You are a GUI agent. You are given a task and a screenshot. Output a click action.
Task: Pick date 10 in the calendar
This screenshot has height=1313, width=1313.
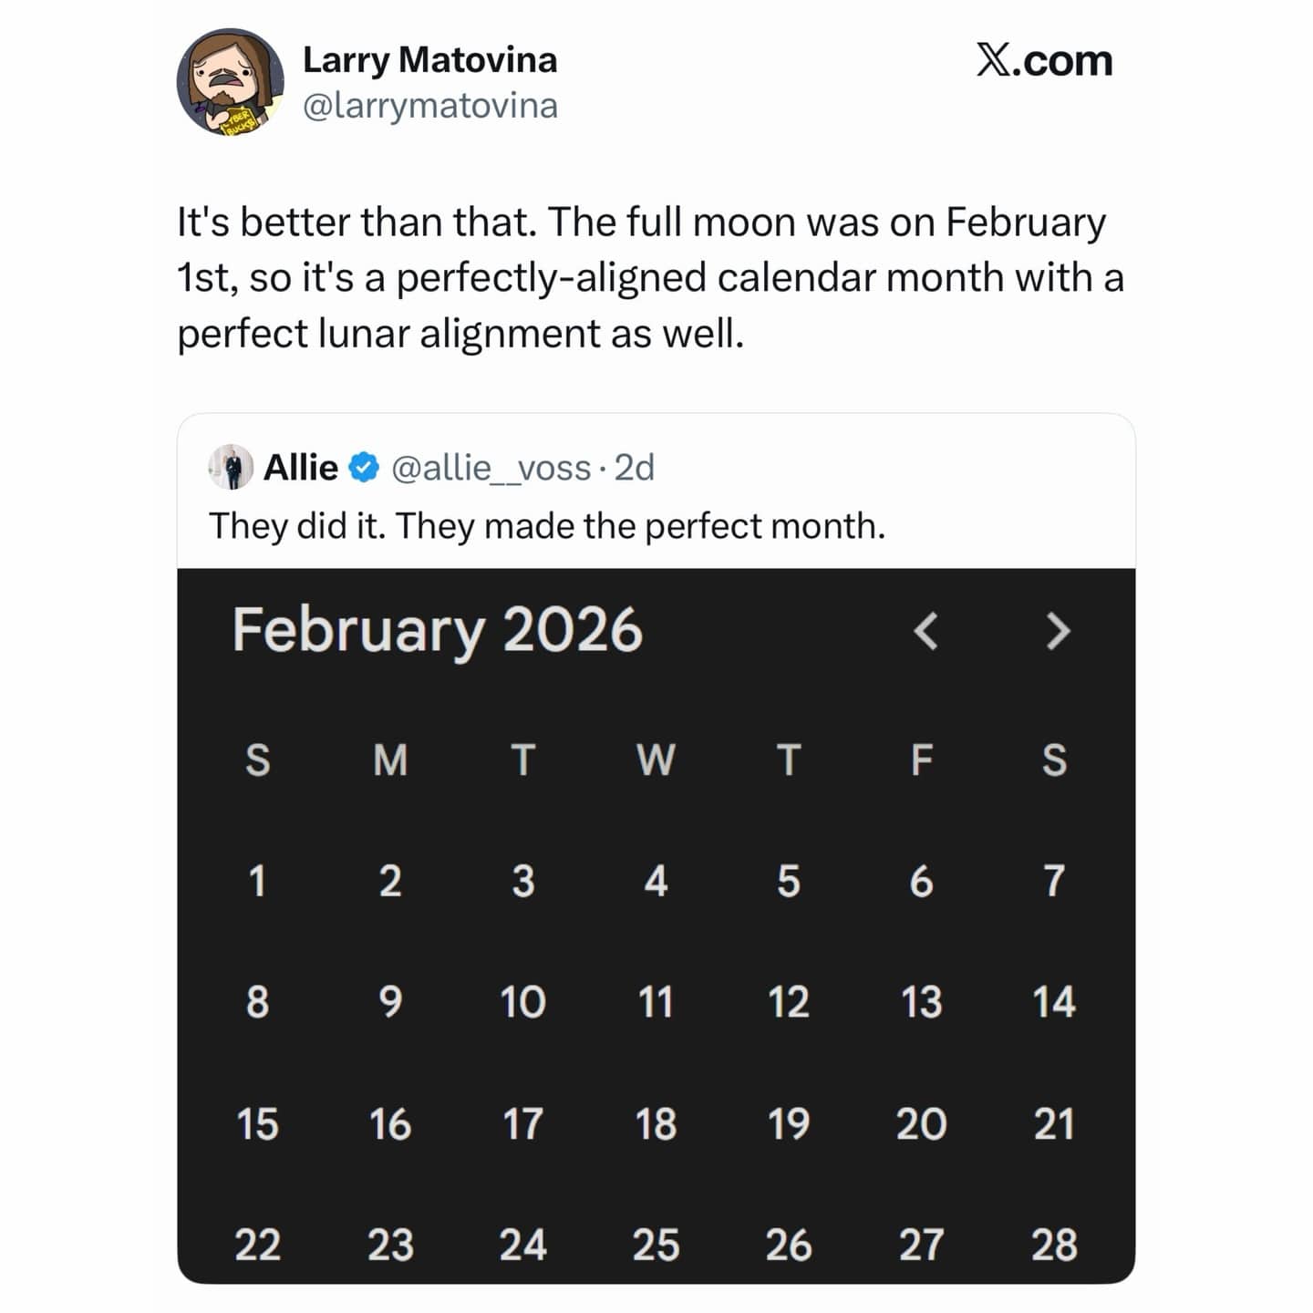[522, 1002]
